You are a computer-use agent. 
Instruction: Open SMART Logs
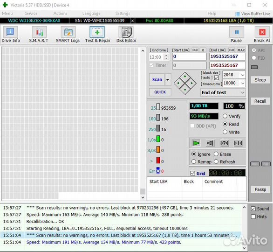point(68,35)
